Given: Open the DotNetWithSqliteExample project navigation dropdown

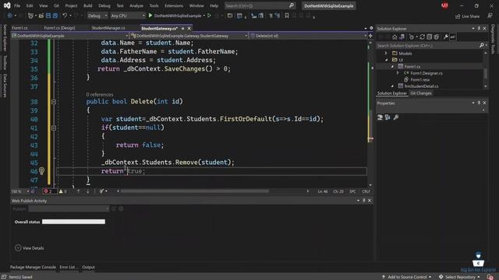Looking at the screenshot, I should (x=70, y=36).
